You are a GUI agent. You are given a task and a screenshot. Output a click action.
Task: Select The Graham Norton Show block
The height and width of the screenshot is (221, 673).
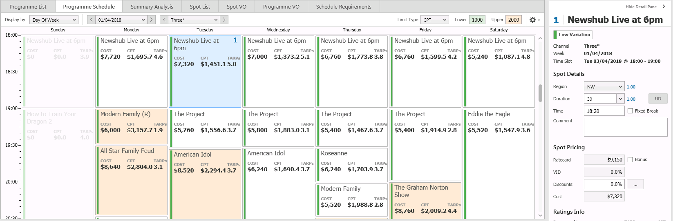pyautogui.click(x=425, y=201)
